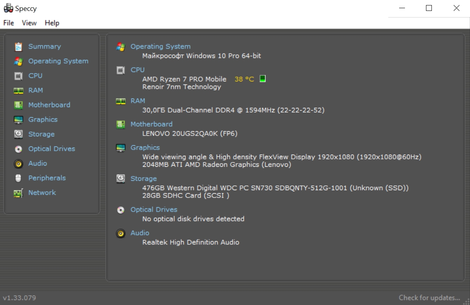Click the 38 °C CPU temperature reading
This screenshot has height=305, width=470.
(244, 79)
